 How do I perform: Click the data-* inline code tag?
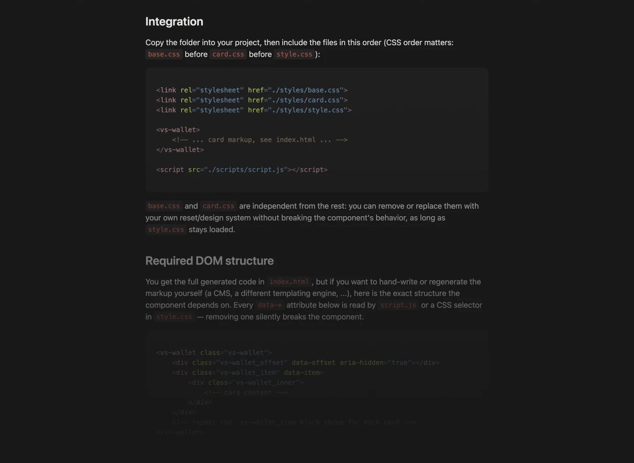pos(270,305)
